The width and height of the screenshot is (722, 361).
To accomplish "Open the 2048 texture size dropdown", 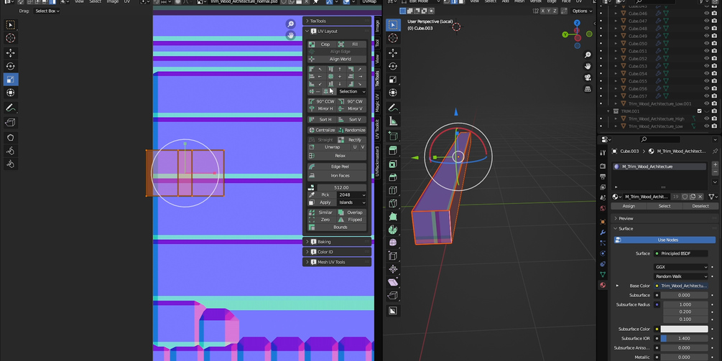I will coord(352,195).
